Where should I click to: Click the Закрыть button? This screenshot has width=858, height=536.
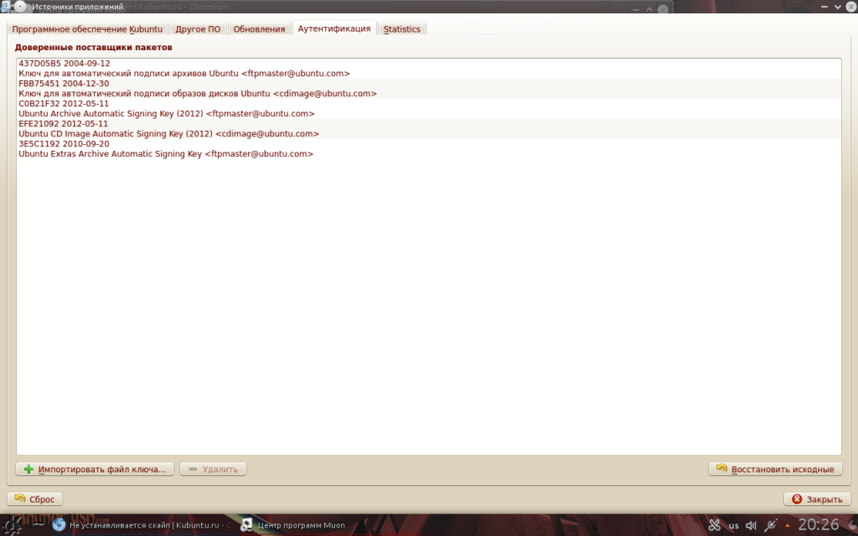(x=818, y=499)
